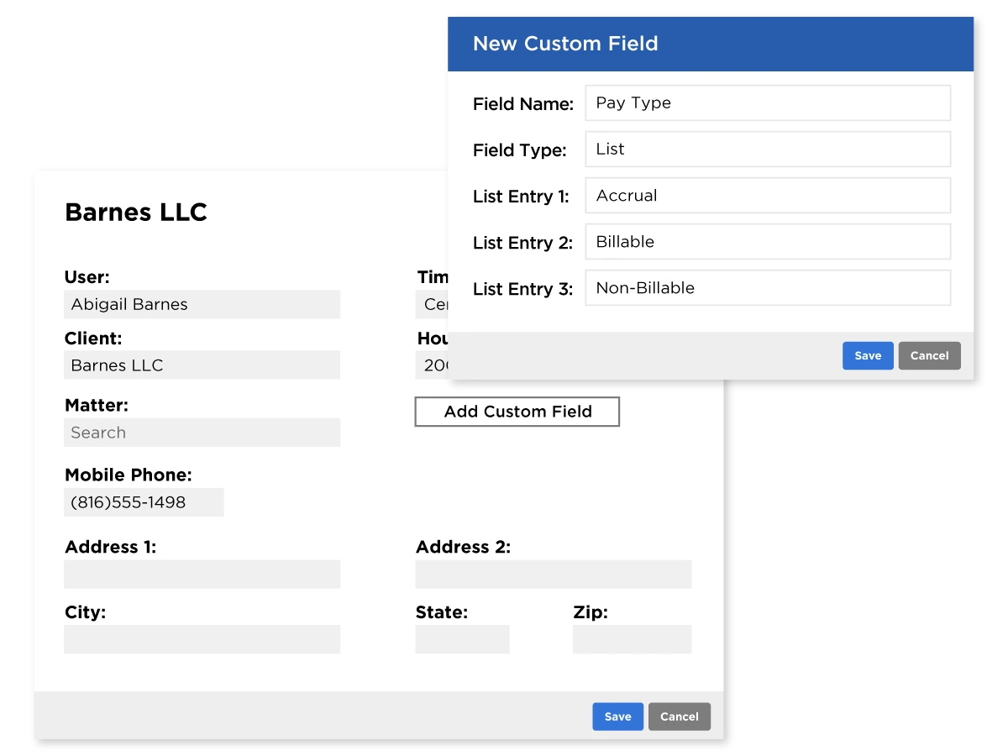Screen dimensions: 1008x756
Task: Open the Field Type selector showing List
Action: click(x=768, y=149)
